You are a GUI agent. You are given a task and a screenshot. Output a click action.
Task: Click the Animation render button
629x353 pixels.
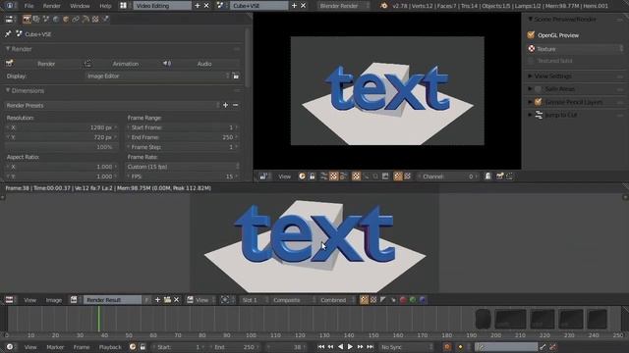pos(122,64)
